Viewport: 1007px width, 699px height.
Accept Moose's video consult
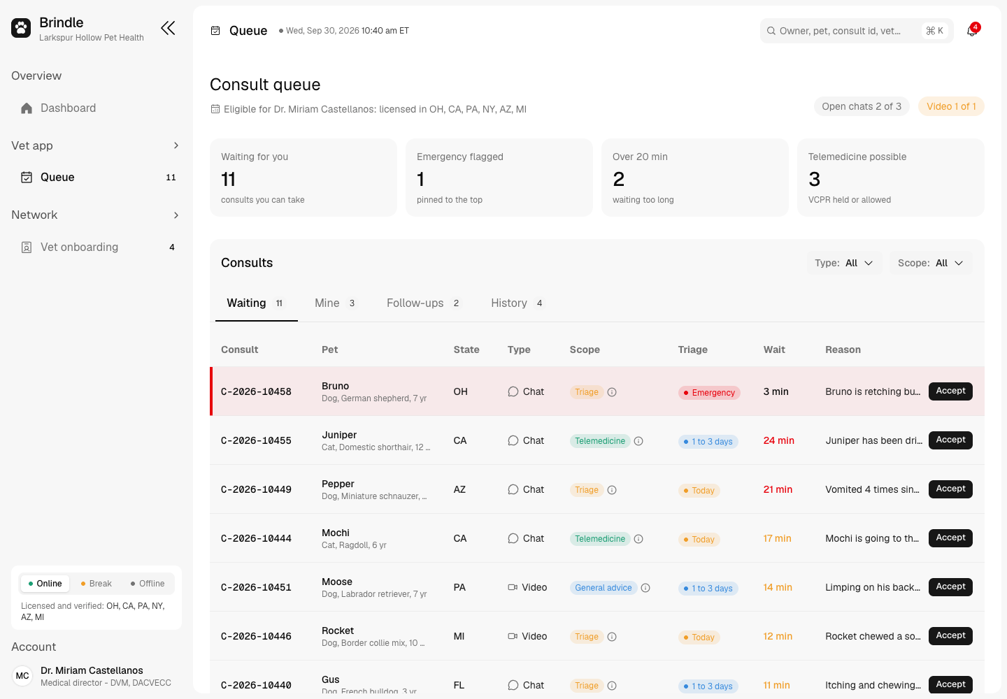[x=950, y=587]
